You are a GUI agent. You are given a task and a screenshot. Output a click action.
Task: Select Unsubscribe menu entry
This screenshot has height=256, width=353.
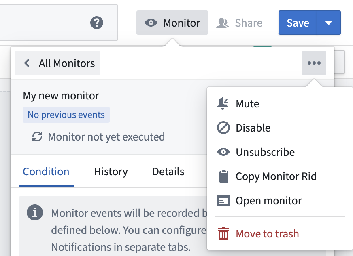point(280,152)
